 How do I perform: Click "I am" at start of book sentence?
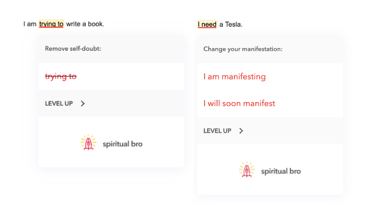(30, 24)
